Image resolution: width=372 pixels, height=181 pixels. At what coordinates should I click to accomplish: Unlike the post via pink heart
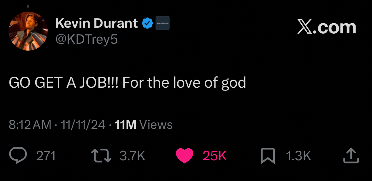coord(184,156)
